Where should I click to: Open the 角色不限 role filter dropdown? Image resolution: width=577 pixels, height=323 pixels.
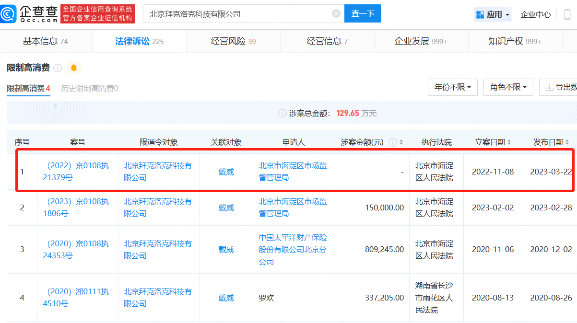508,87
